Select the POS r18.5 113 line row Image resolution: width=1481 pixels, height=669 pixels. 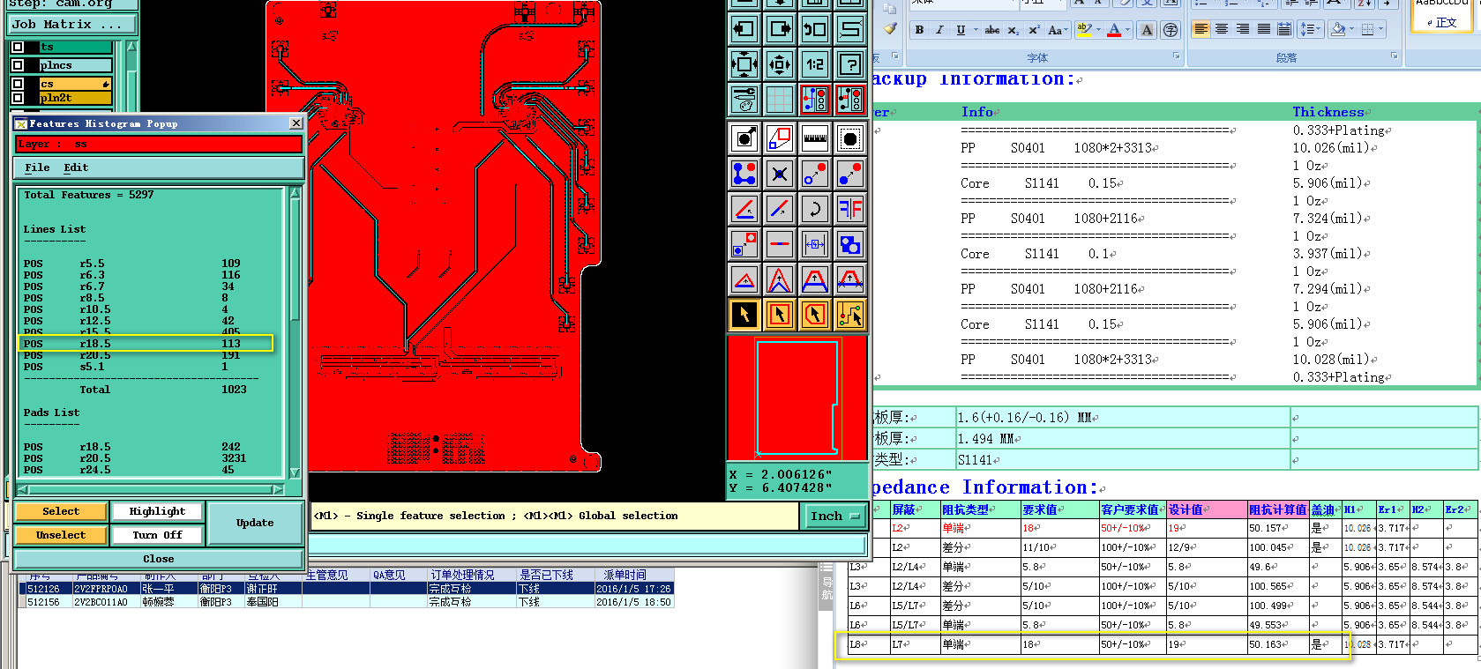tap(146, 344)
